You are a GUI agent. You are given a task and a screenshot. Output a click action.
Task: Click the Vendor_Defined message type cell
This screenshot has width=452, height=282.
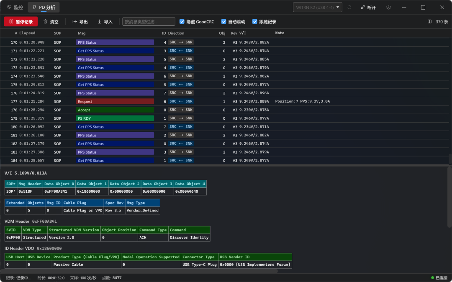pyautogui.click(x=142, y=210)
